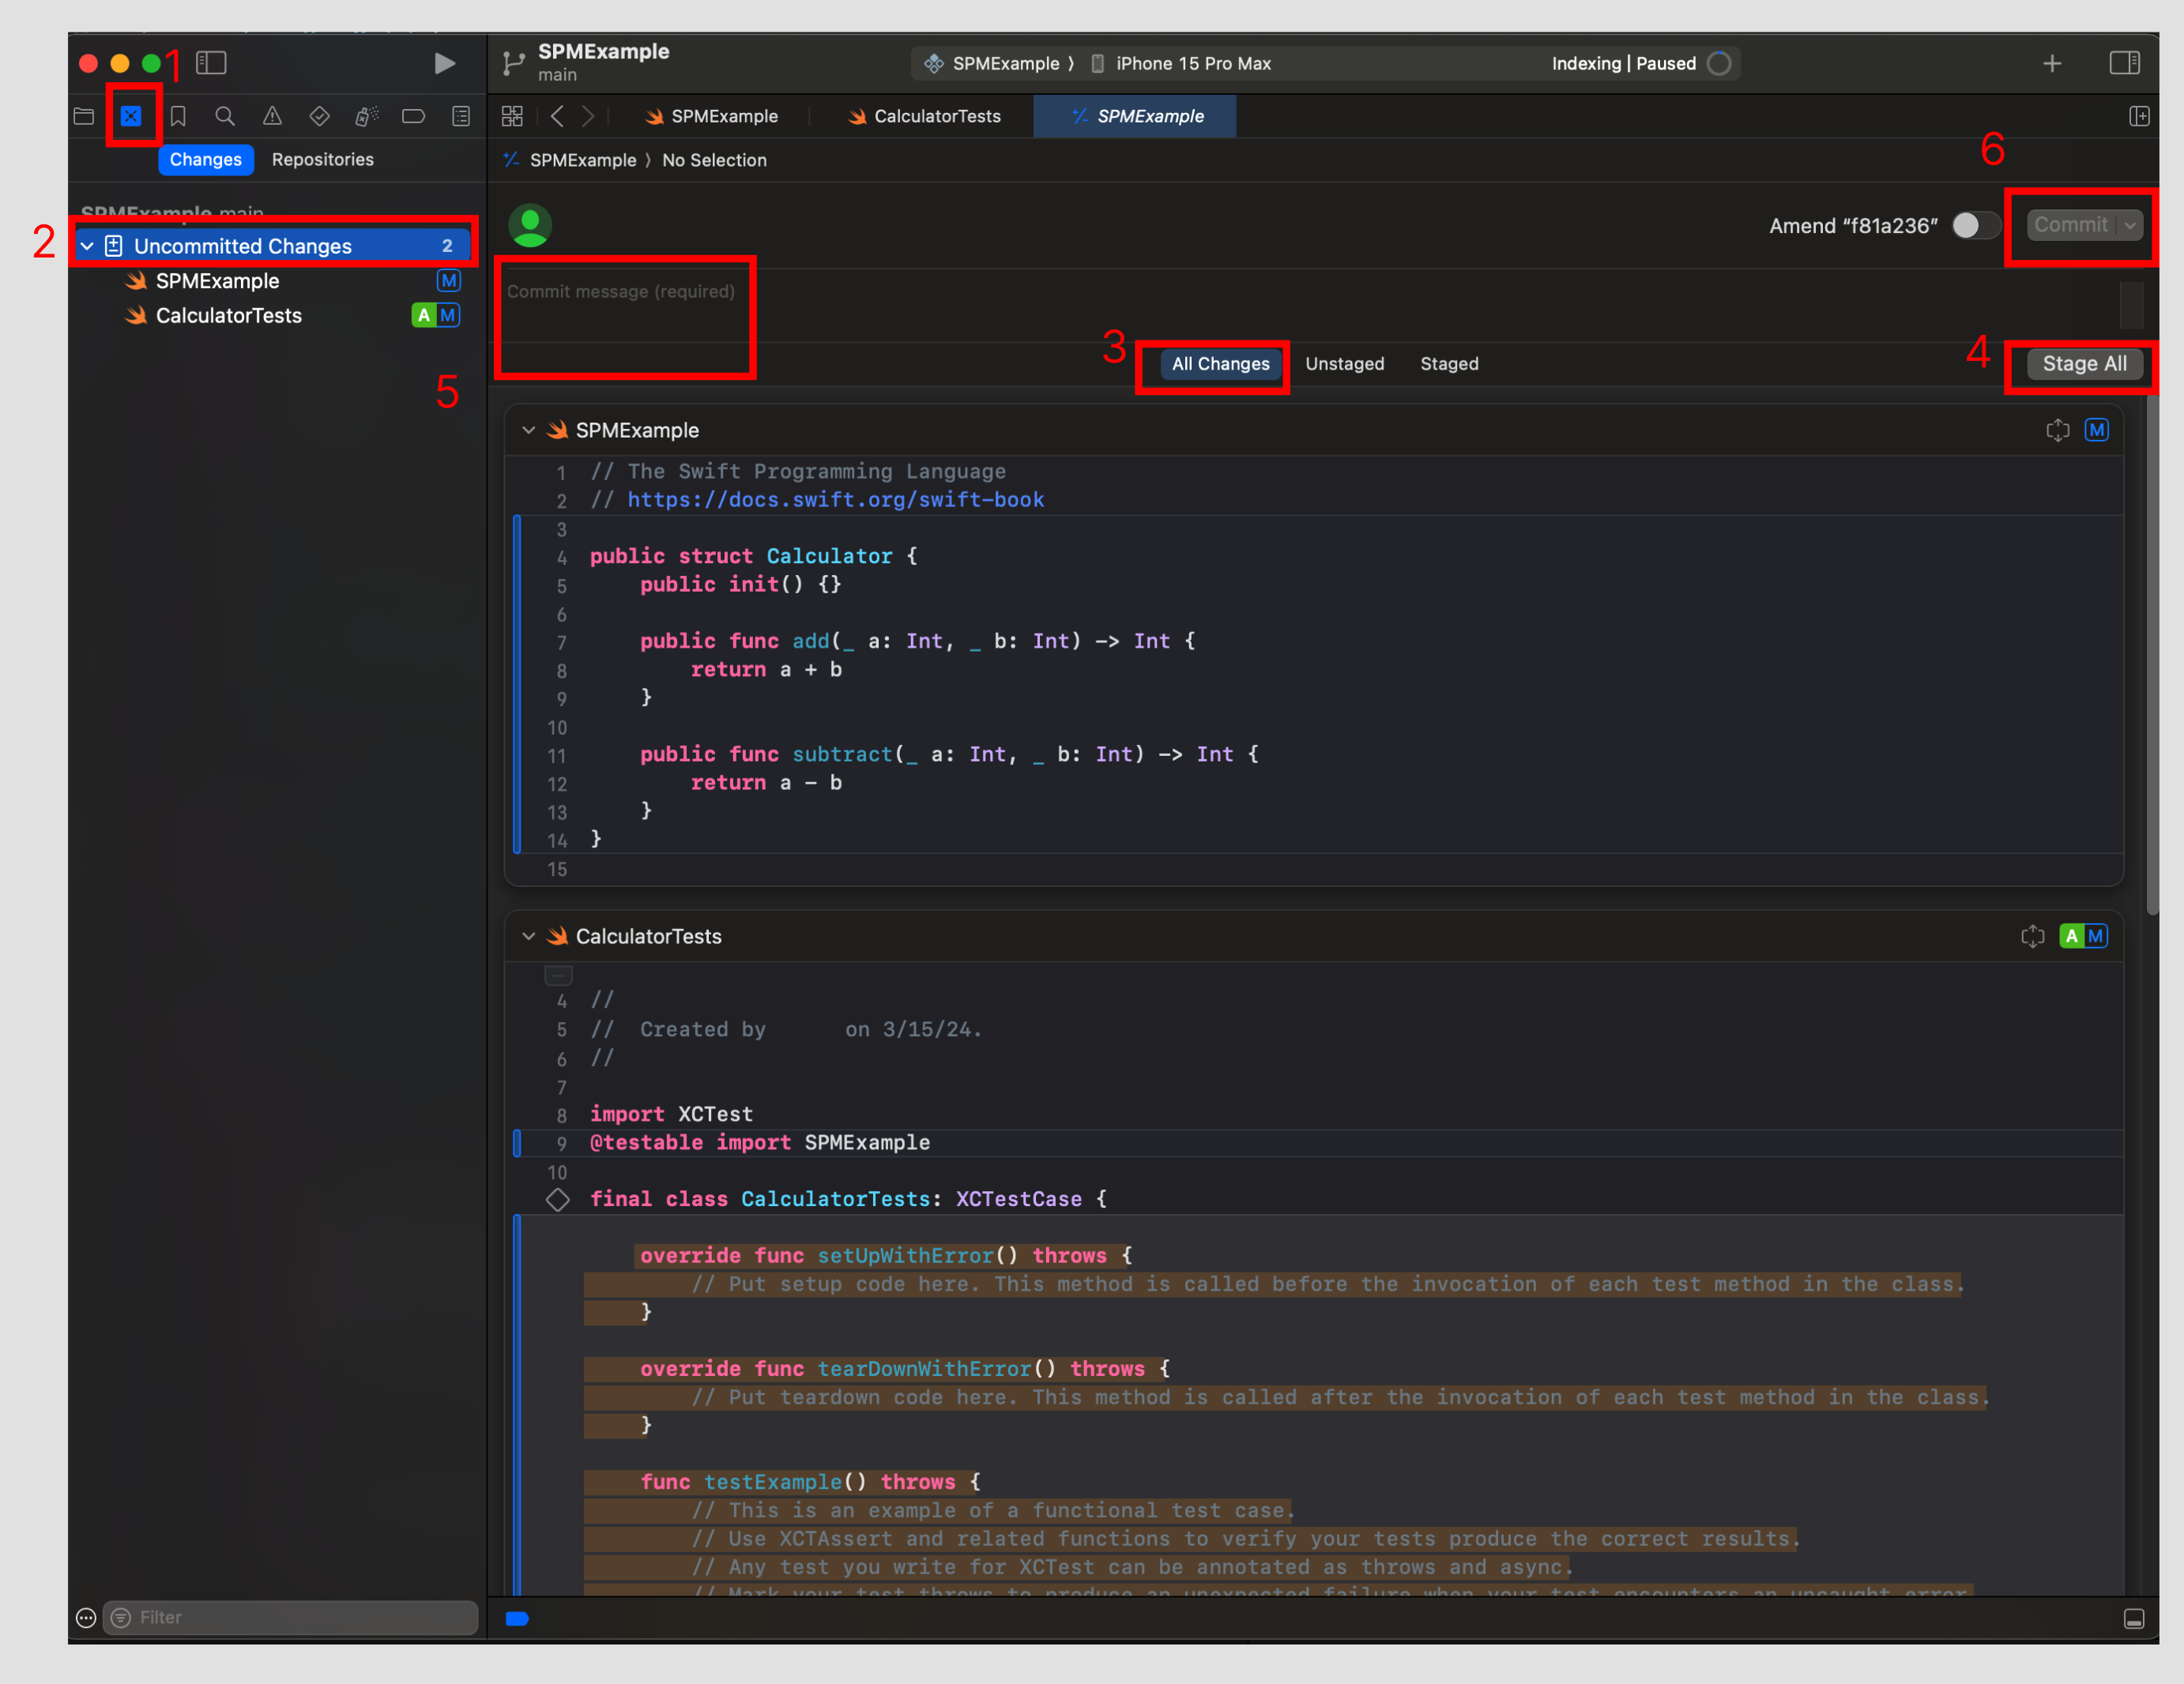Viewport: 2184px width, 1684px height.
Task: Open the docs.swift.org swift-book link
Action: coord(835,500)
